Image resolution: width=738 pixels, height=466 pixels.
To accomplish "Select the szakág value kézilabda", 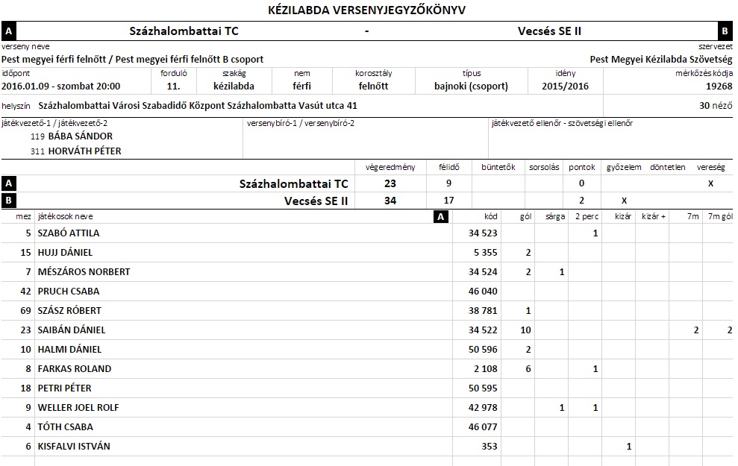I will tap(234, 86).
